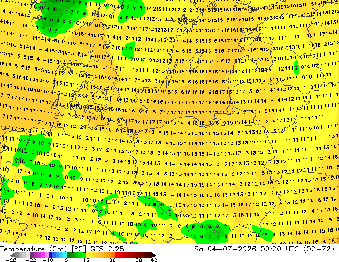Click the -22 legend scale value
This screenshot has height=262, width=339.
(x=31, y=260)
